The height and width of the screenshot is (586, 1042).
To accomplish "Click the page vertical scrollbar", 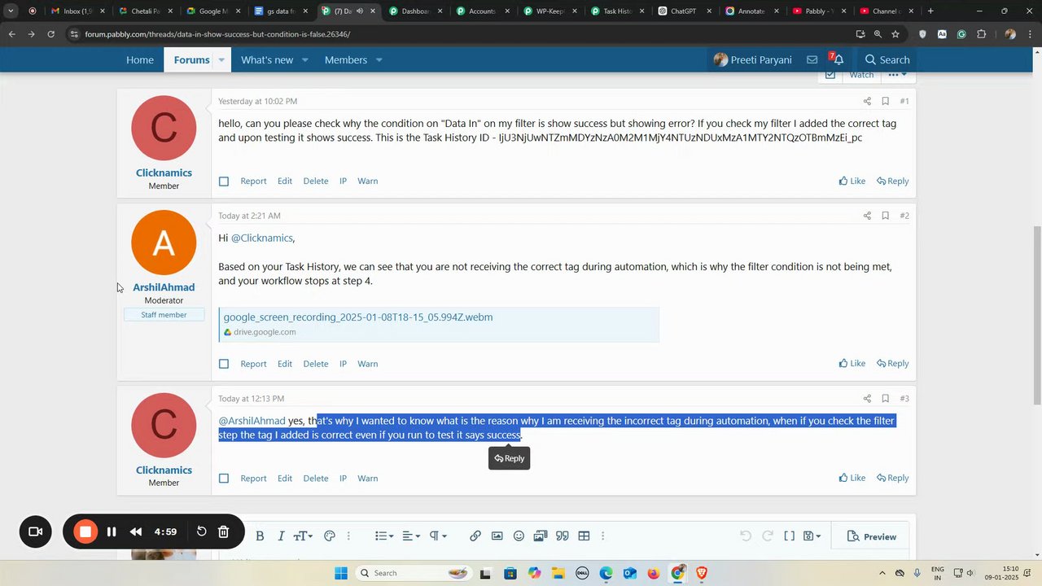I will (1036, 314).
